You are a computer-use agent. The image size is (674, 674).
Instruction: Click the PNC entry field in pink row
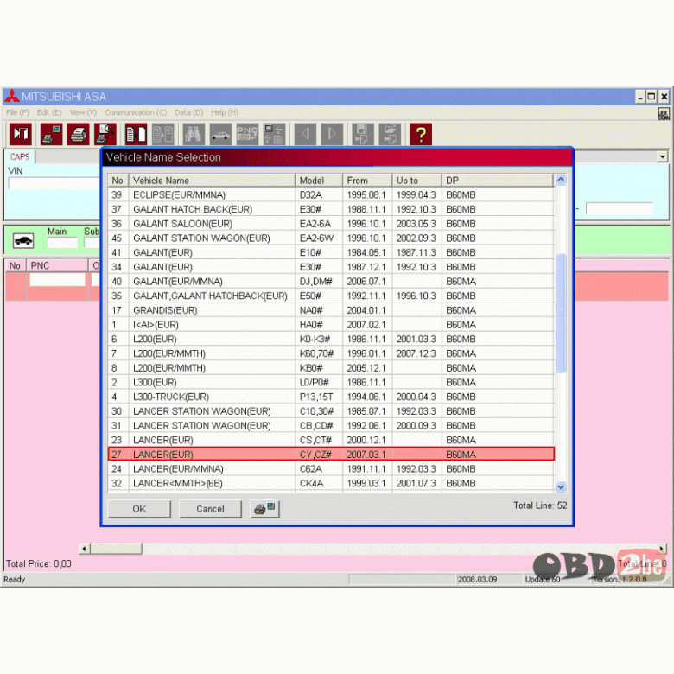[57, 280]
